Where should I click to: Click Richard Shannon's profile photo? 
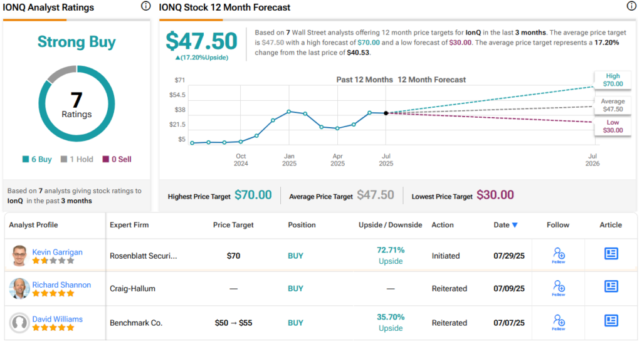point(20,289)
